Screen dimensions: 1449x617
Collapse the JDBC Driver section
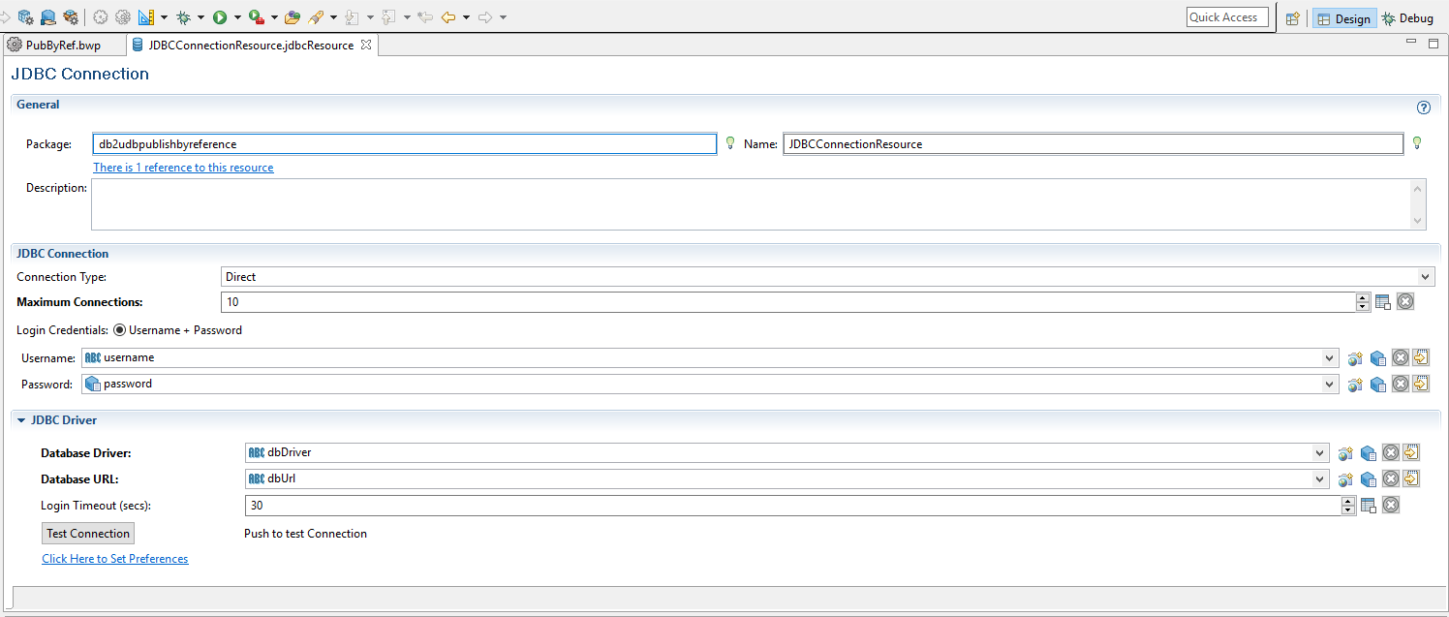pos(21,420)
